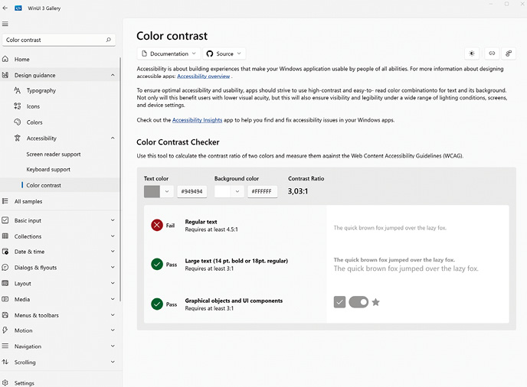527x387 pixels.
Task: Flip the sample toggle switch
Action: point(358,302)
